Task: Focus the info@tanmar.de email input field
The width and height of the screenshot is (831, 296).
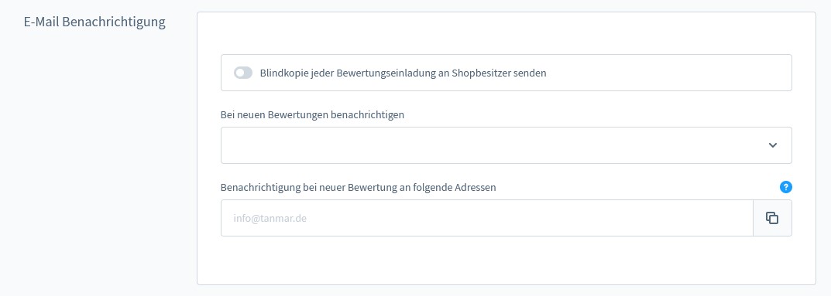Action: coord(486,218)
